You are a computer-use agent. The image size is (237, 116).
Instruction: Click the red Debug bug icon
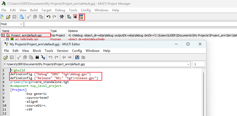pos(75,17)
